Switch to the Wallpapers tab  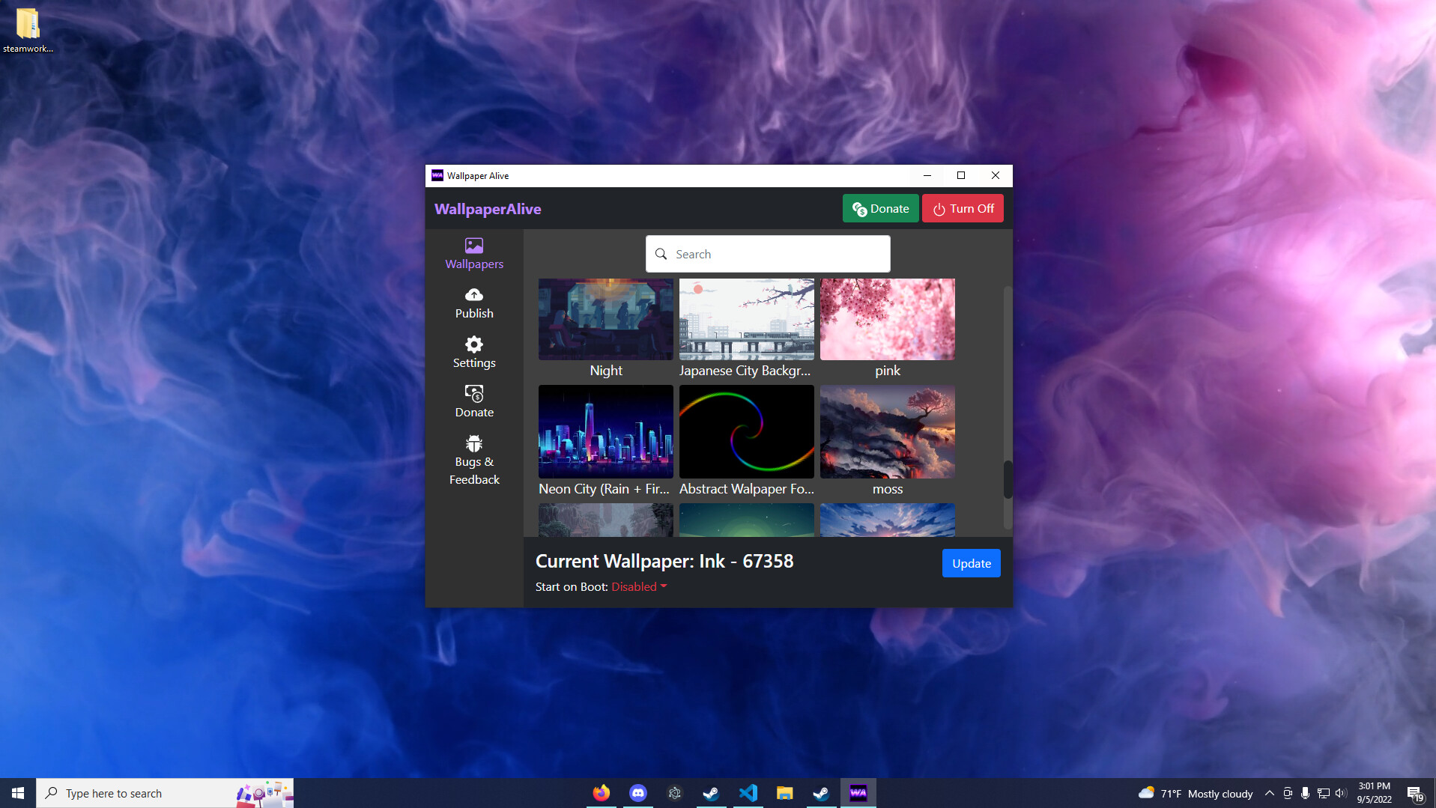pyautogui.click(x=473, y=254)
